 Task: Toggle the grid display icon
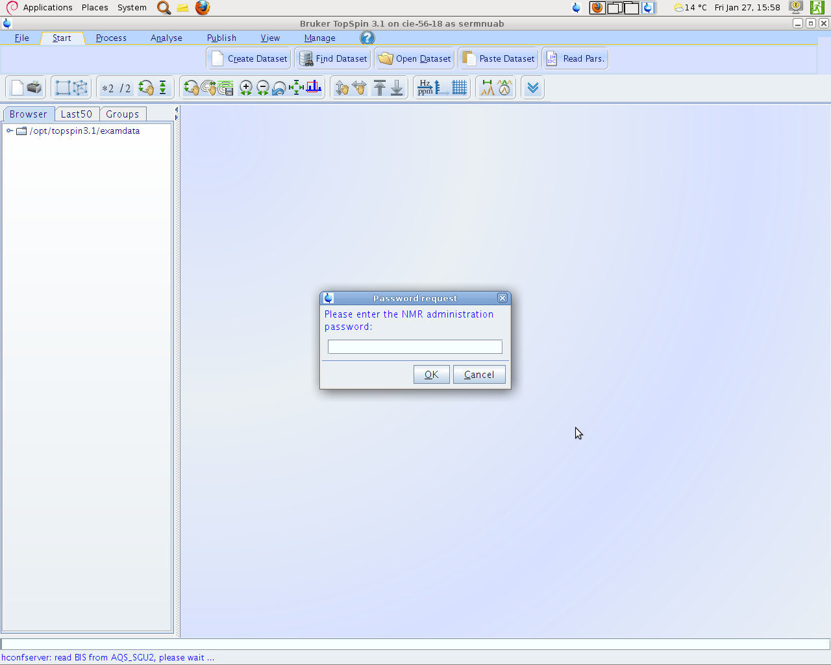(x=460, y=88)
